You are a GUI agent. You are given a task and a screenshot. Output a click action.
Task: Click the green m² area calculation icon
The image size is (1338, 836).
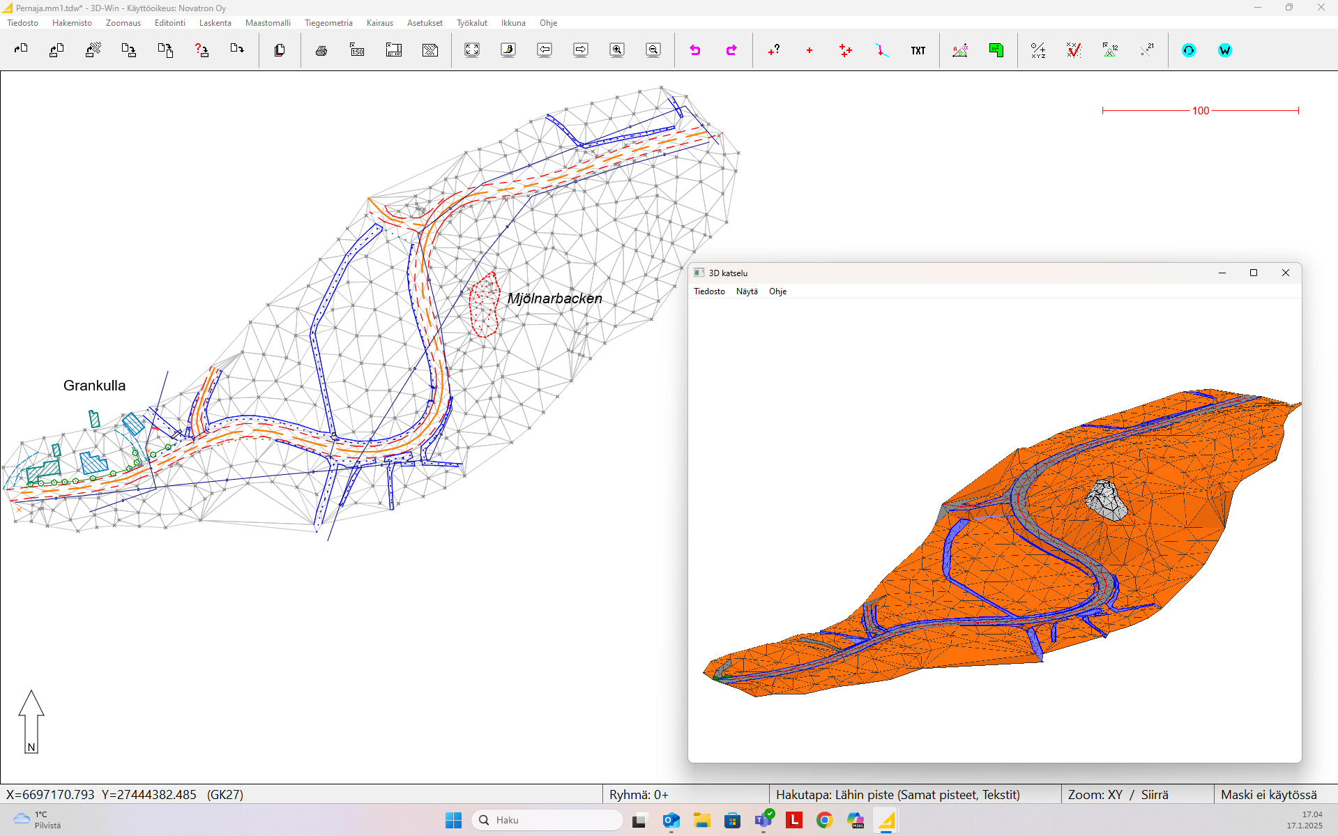pos(996,50)
